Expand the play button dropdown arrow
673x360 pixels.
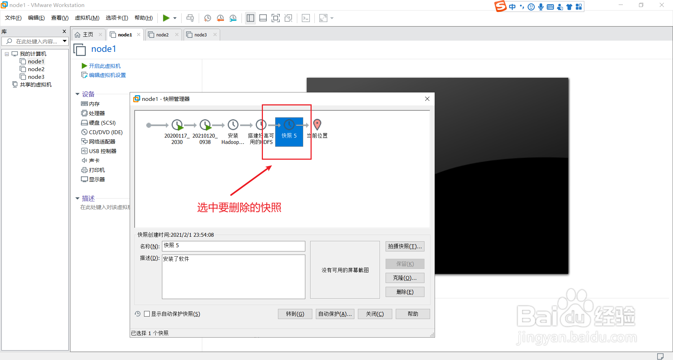tap(175, 18)
